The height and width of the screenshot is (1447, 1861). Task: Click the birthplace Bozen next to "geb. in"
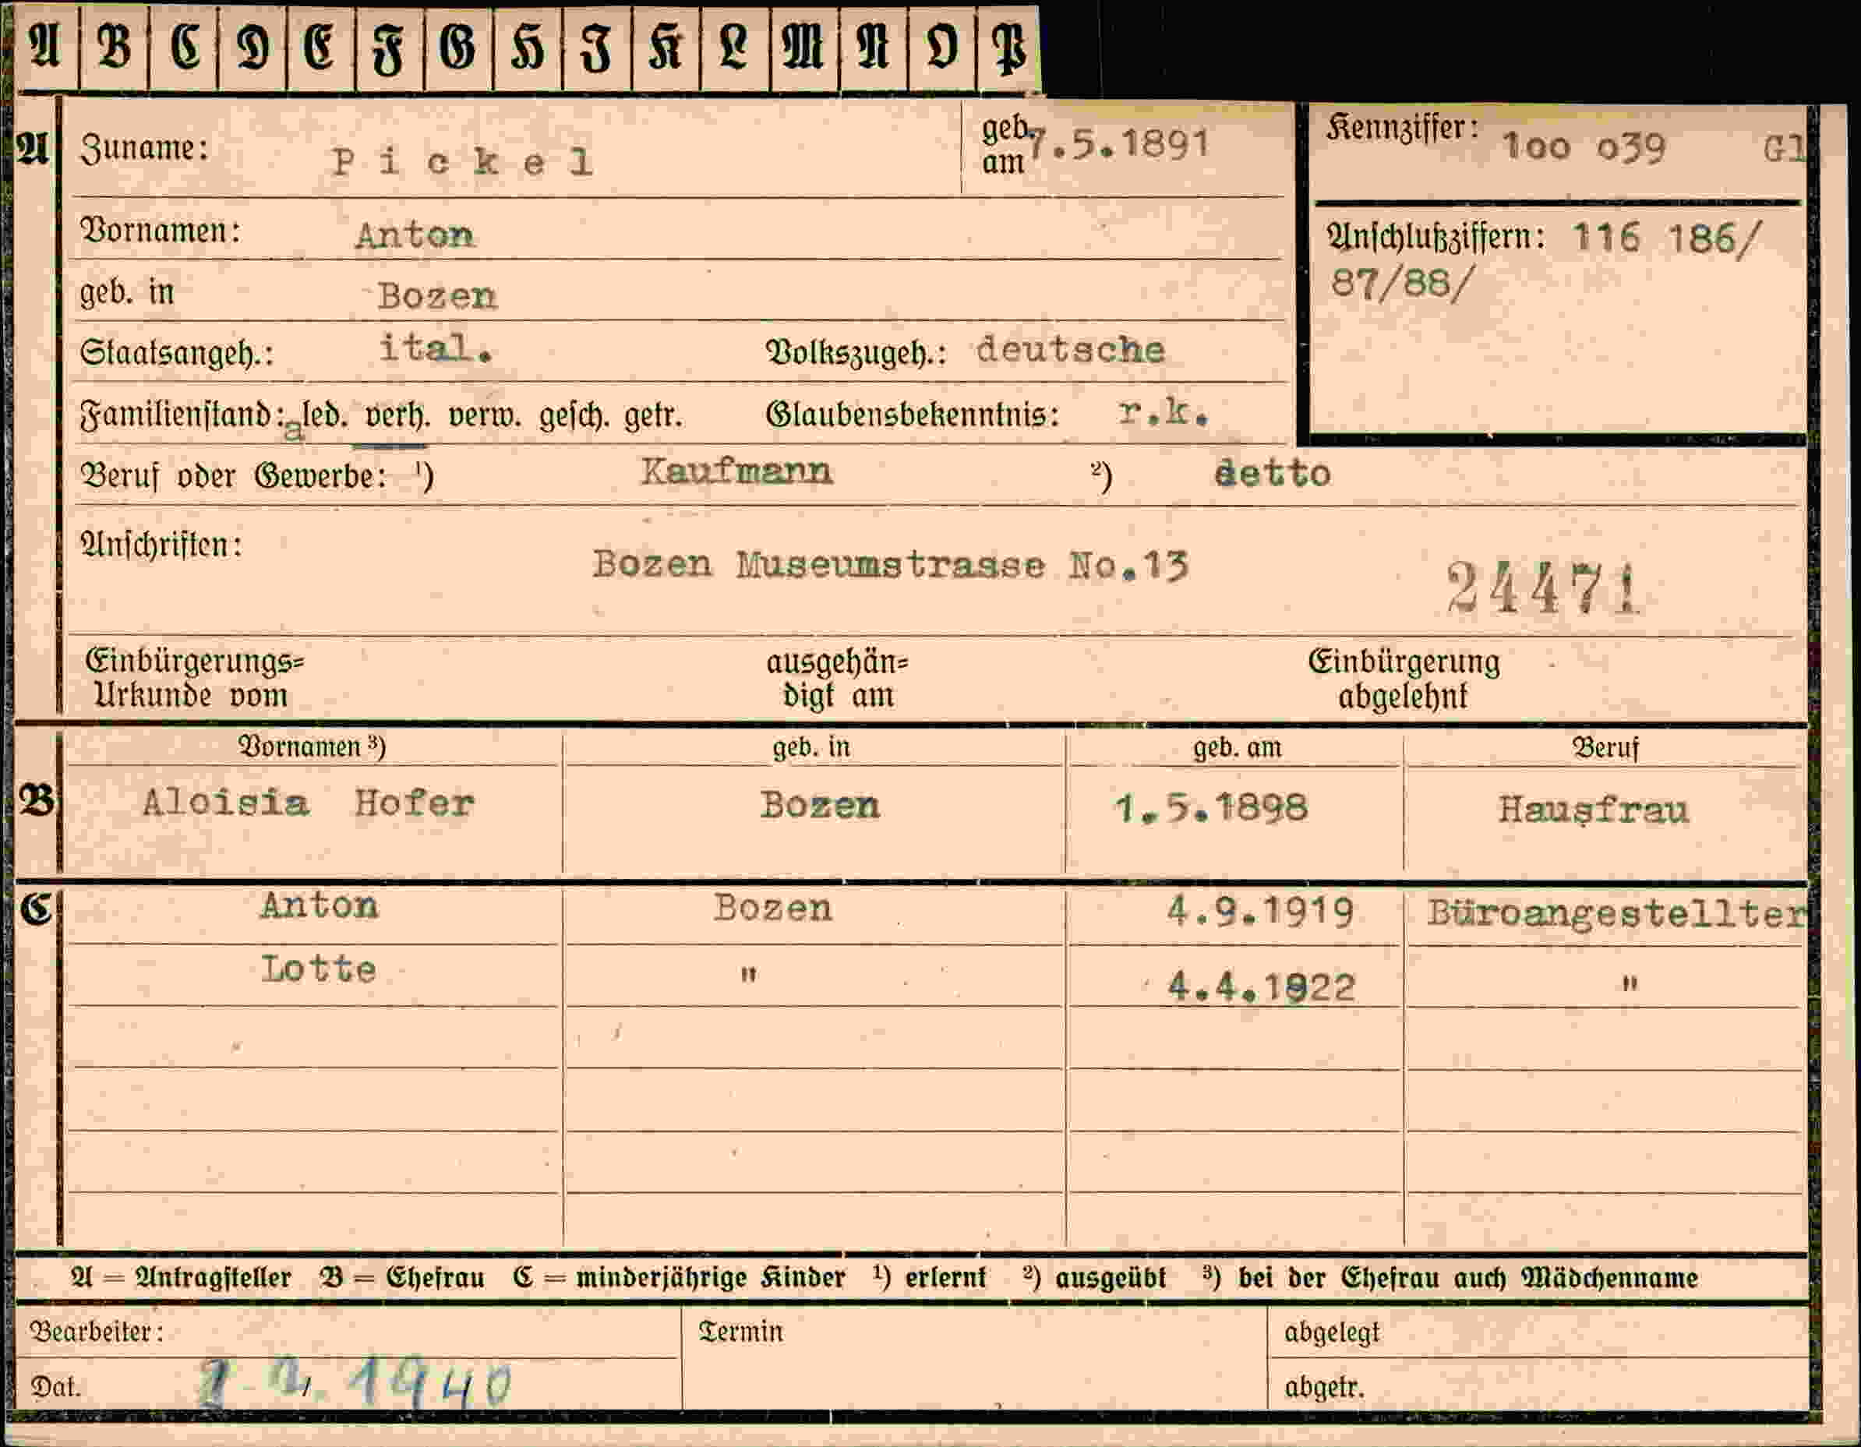[x=437, y=295]
